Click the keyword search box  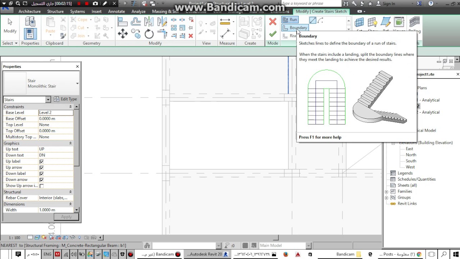click(x=311, y=4)
